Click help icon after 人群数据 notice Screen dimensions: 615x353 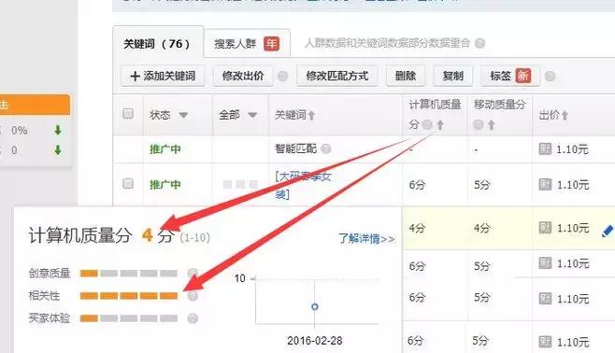click(x=479, y=43)
